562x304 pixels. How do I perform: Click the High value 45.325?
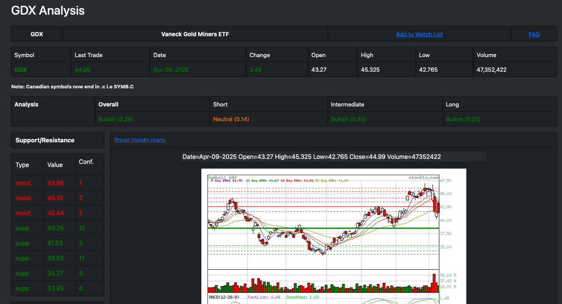click(370, 70)
